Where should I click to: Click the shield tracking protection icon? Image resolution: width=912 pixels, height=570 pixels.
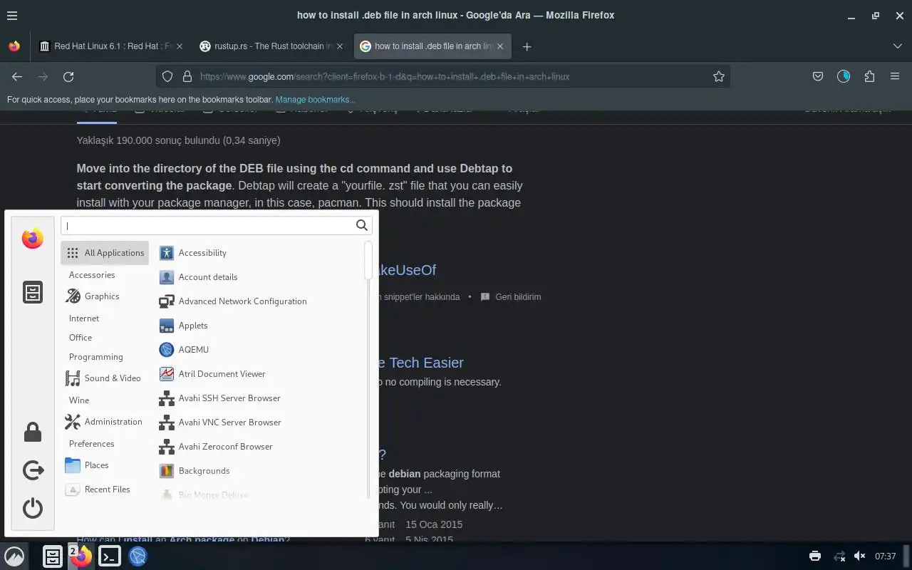point(167,76)
